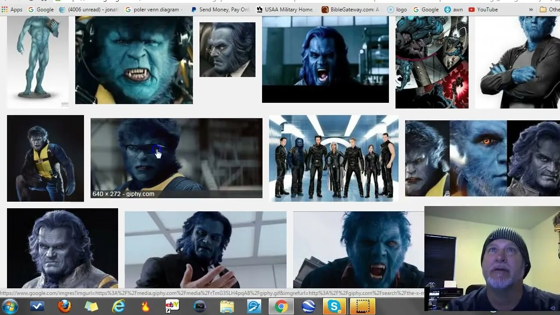Switch to Google Chrome in the taskbar

point(281,306)
